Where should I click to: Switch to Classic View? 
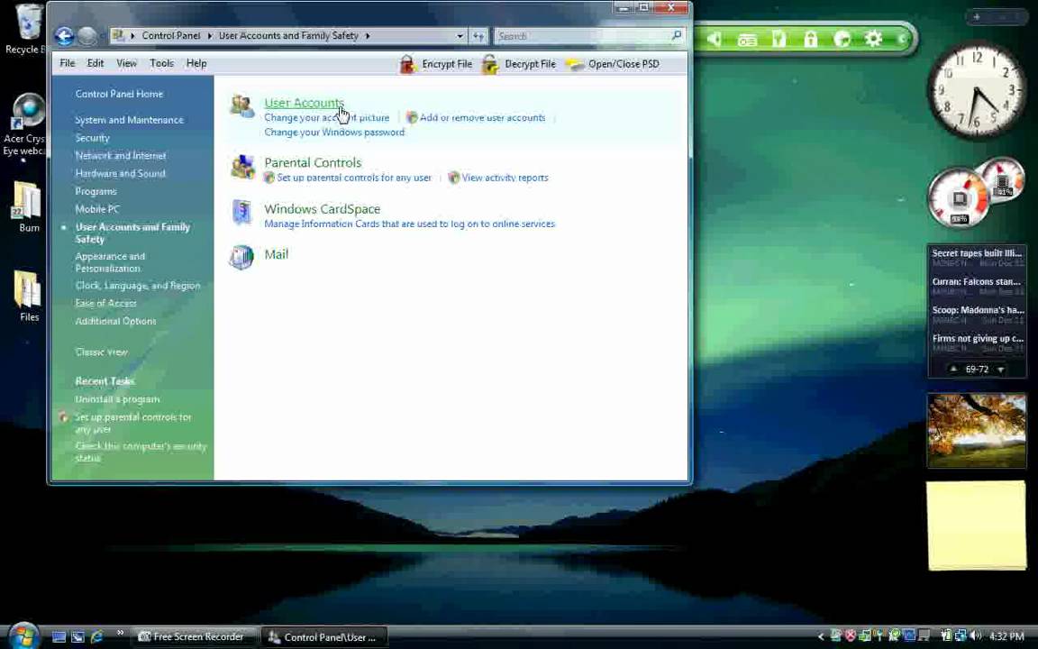(101, 352)
